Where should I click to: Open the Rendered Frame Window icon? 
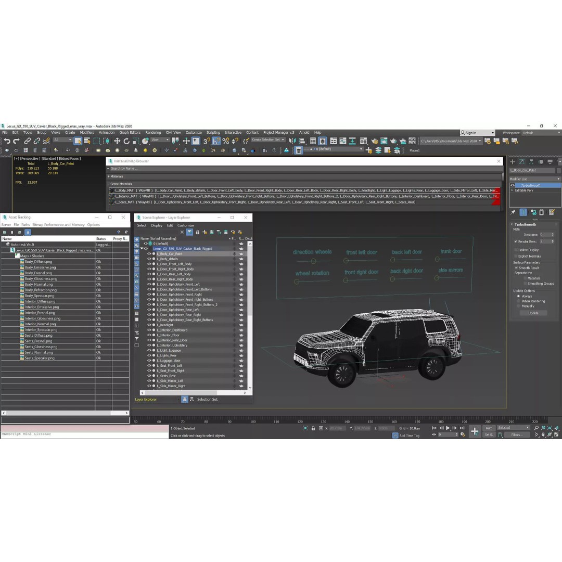384,141
